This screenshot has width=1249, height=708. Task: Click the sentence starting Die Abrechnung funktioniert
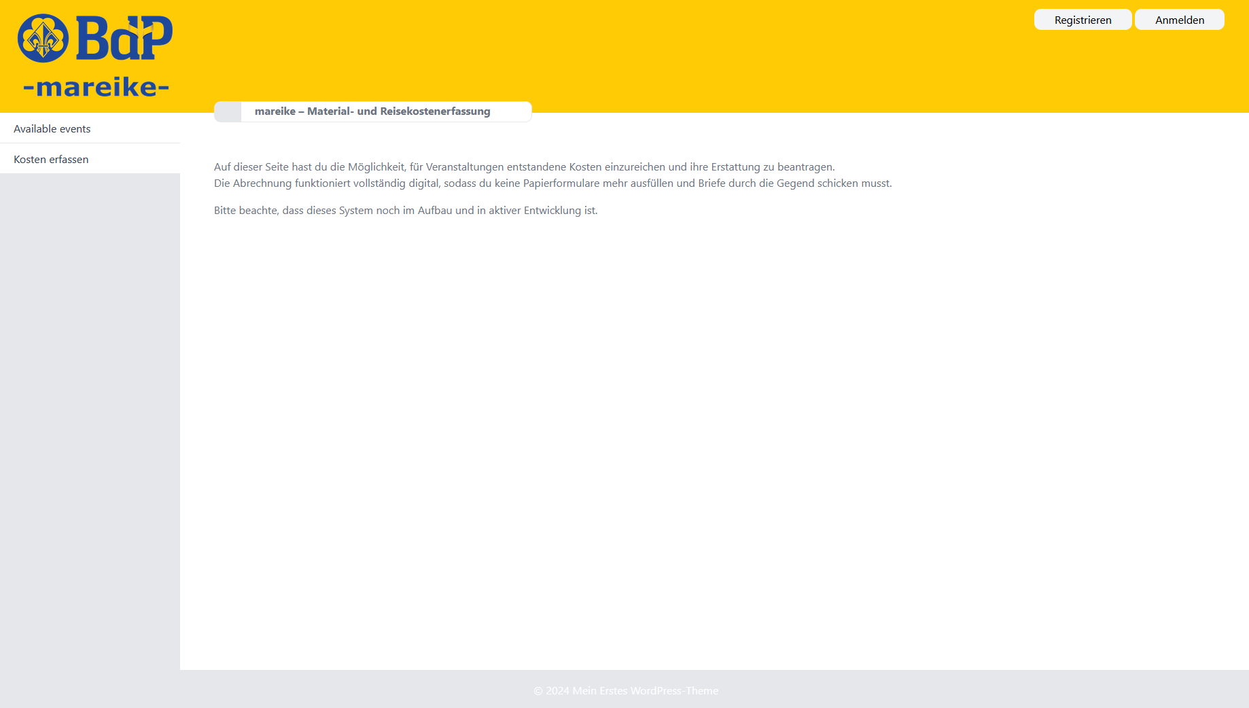pyautogui.click(x=552, y=183)
